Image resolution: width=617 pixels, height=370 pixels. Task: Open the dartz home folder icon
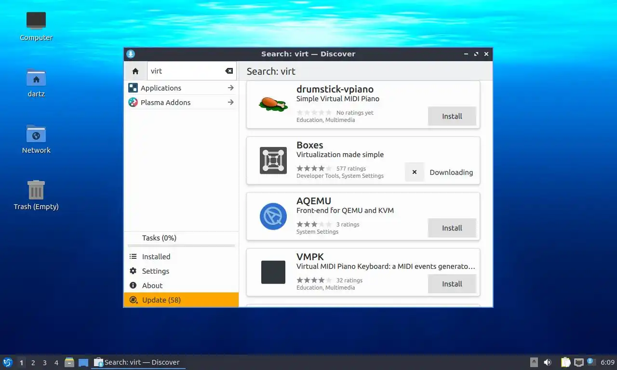[x=36, y=82]
